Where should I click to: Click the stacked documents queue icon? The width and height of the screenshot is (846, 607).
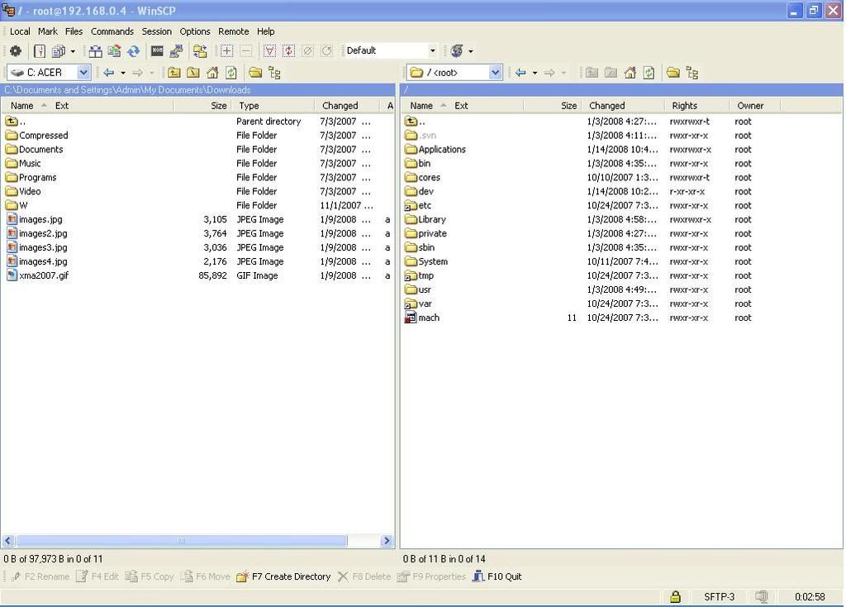pyautogui.click(x=59, y=50)
